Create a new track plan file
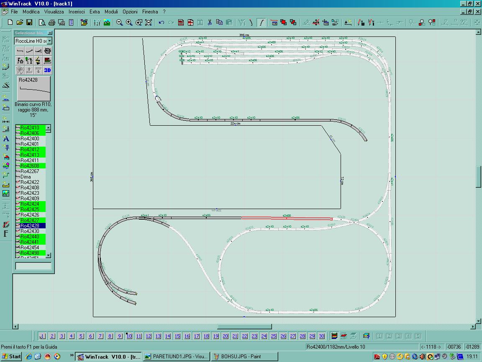 pyautogui.click(x=10, y=23)
